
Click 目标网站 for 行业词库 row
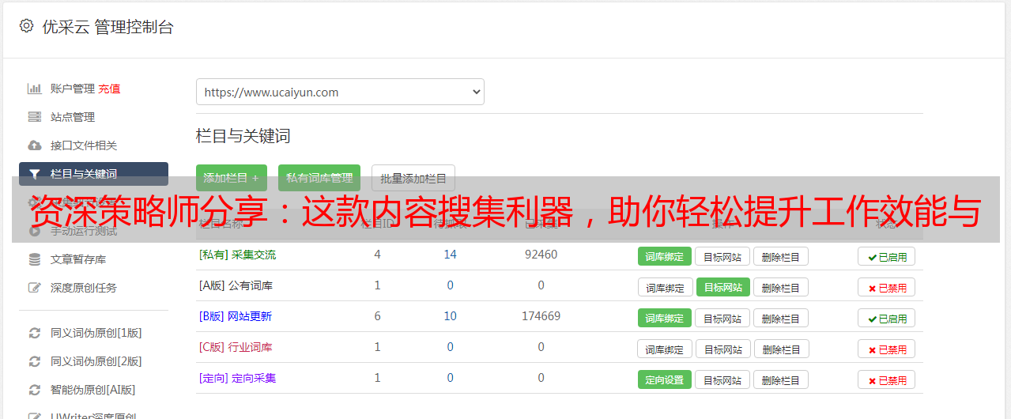[723, 349]
